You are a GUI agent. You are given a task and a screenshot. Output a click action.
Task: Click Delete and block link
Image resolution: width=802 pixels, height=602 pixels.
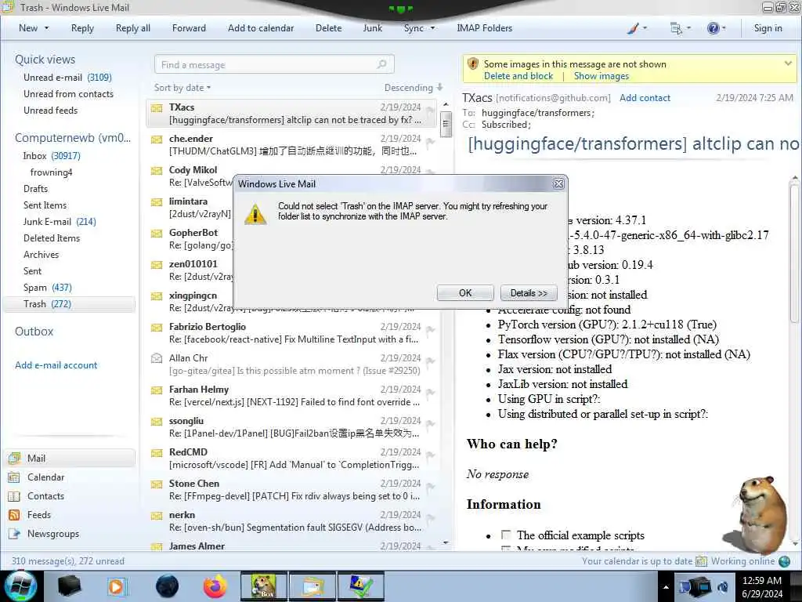pyautogui.click(x=518, y=76)
